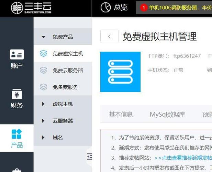Click the layers icon beside 免费虚拟主机
This screenshot has width=212, height=172.
click(x=43, y=53)
